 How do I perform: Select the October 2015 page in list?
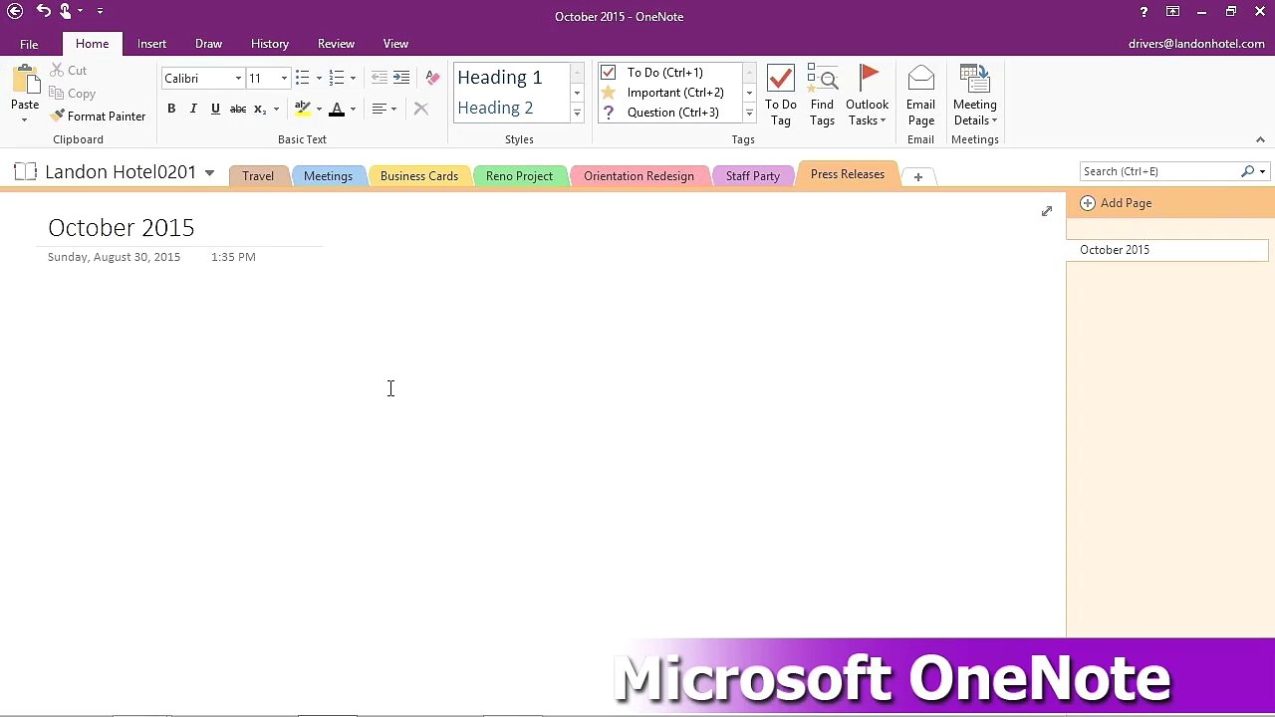coord(1167,250)
